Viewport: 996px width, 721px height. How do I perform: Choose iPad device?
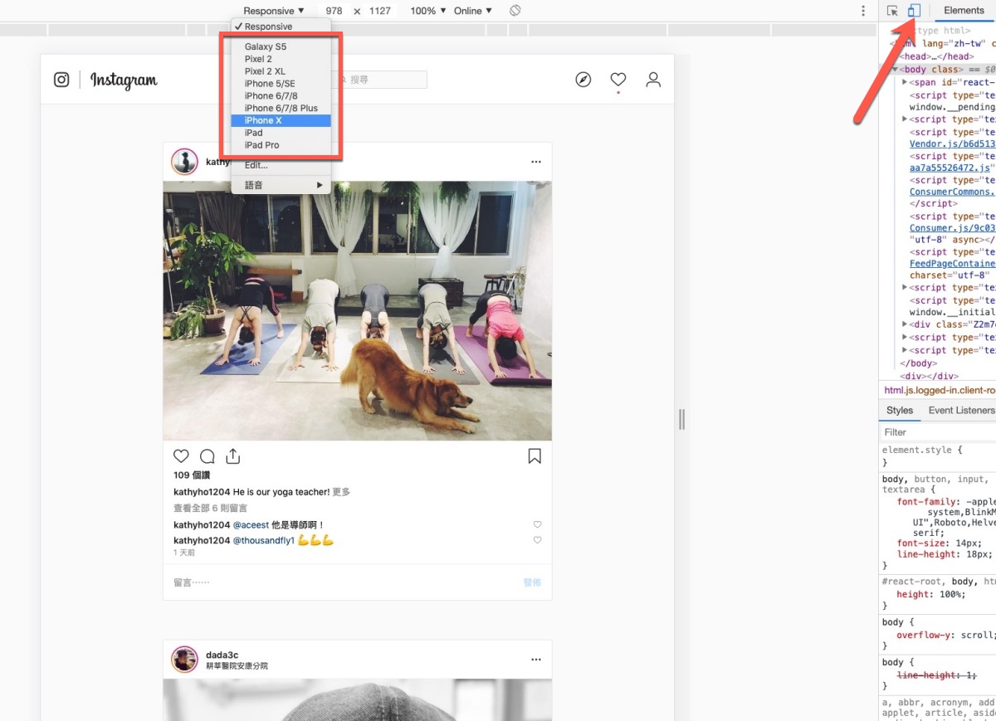281,133
